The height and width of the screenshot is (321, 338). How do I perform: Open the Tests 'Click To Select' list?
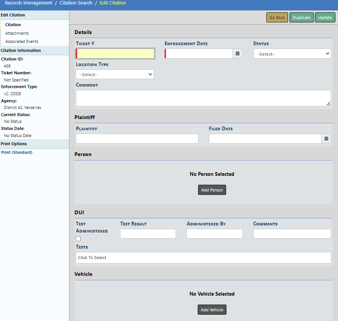tap(203, 258)
